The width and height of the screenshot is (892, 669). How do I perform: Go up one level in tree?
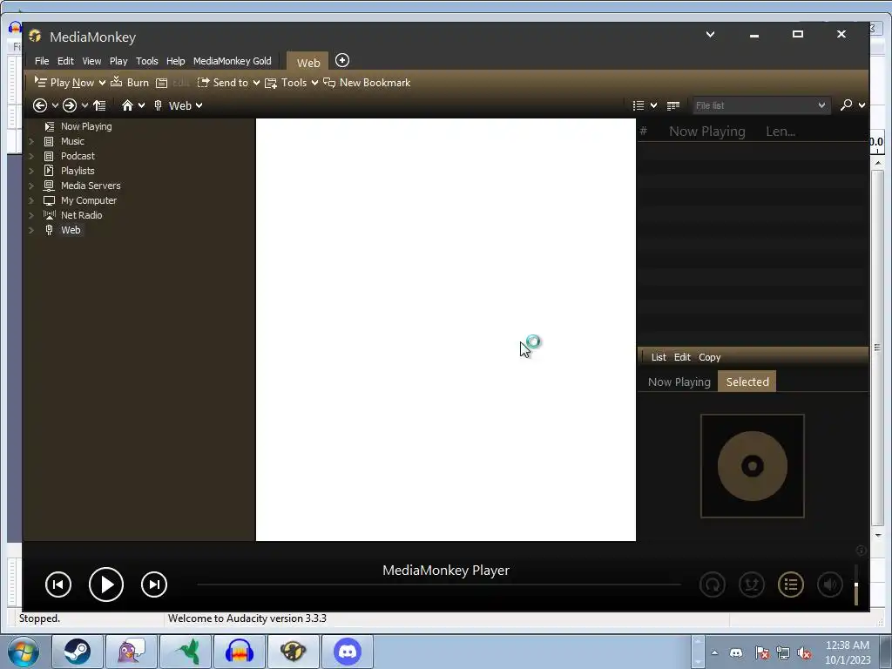pos(99,105)
